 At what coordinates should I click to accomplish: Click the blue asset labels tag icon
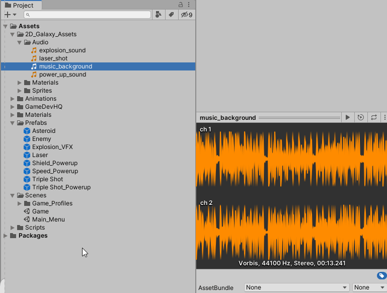tap(381, 275)
